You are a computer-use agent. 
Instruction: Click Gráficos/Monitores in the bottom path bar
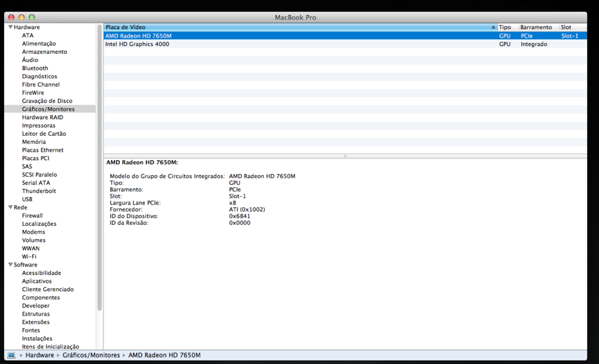coord(91,355)
